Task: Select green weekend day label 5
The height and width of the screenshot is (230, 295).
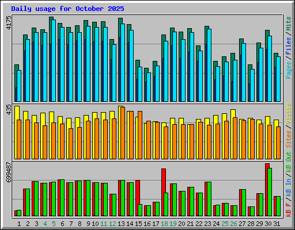Action: 54,224
